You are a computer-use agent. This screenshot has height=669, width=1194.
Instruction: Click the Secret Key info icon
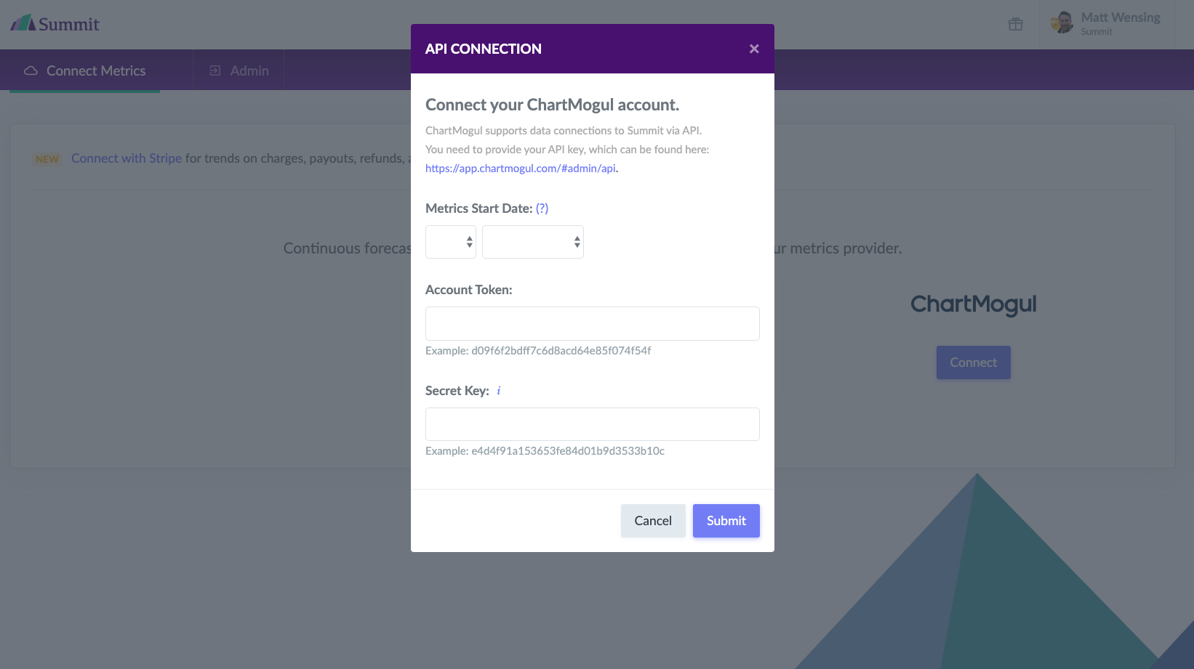tap(499, 391)
